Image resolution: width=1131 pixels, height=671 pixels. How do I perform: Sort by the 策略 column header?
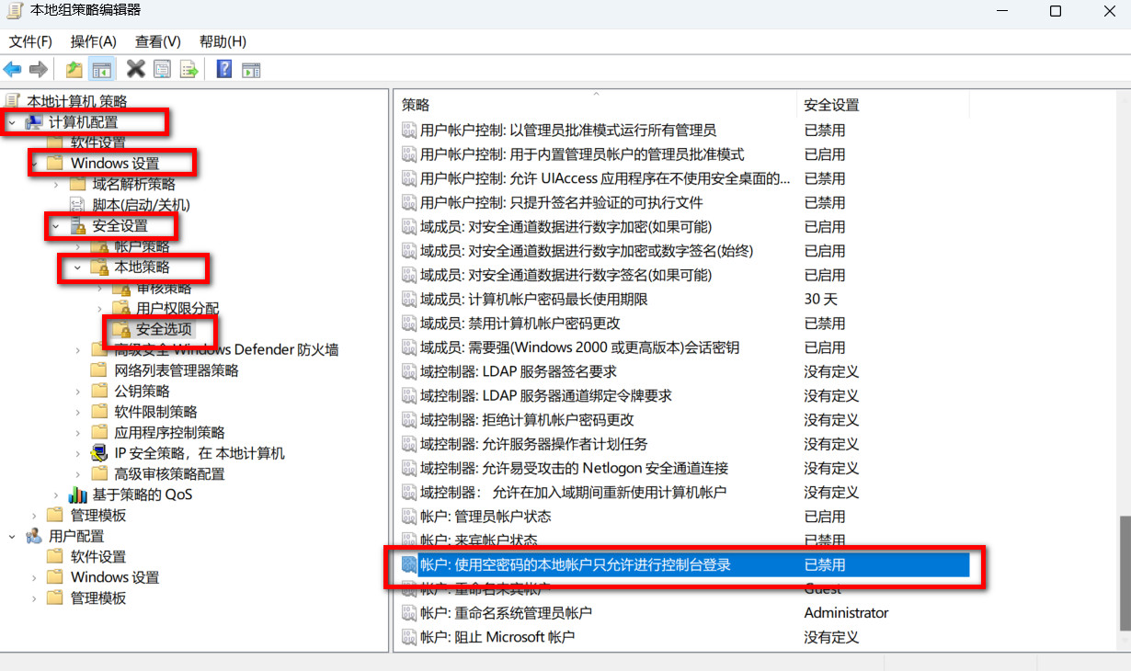pyautogui.click(x=596, y=105)
